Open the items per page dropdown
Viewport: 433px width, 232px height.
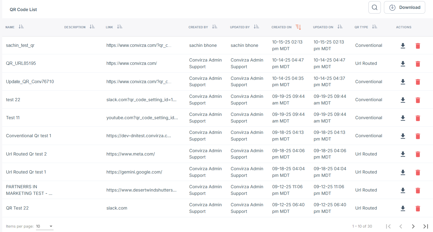pos(44,226)
